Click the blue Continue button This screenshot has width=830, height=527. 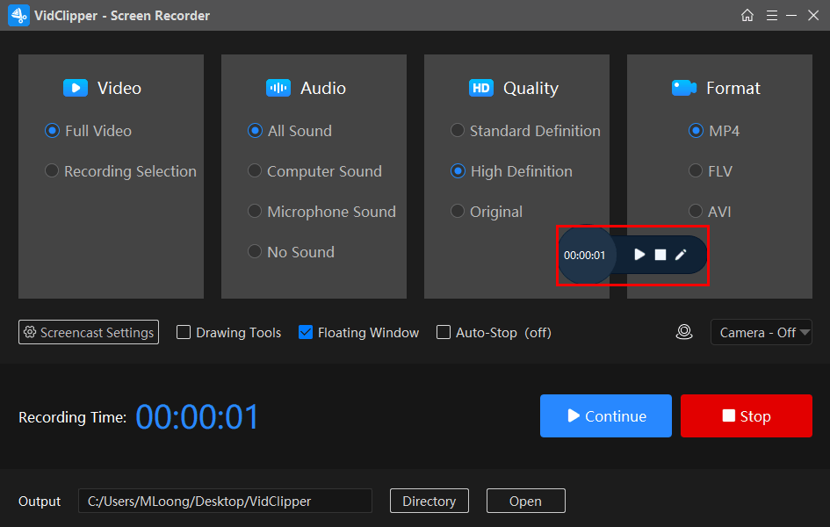[606, 416]
